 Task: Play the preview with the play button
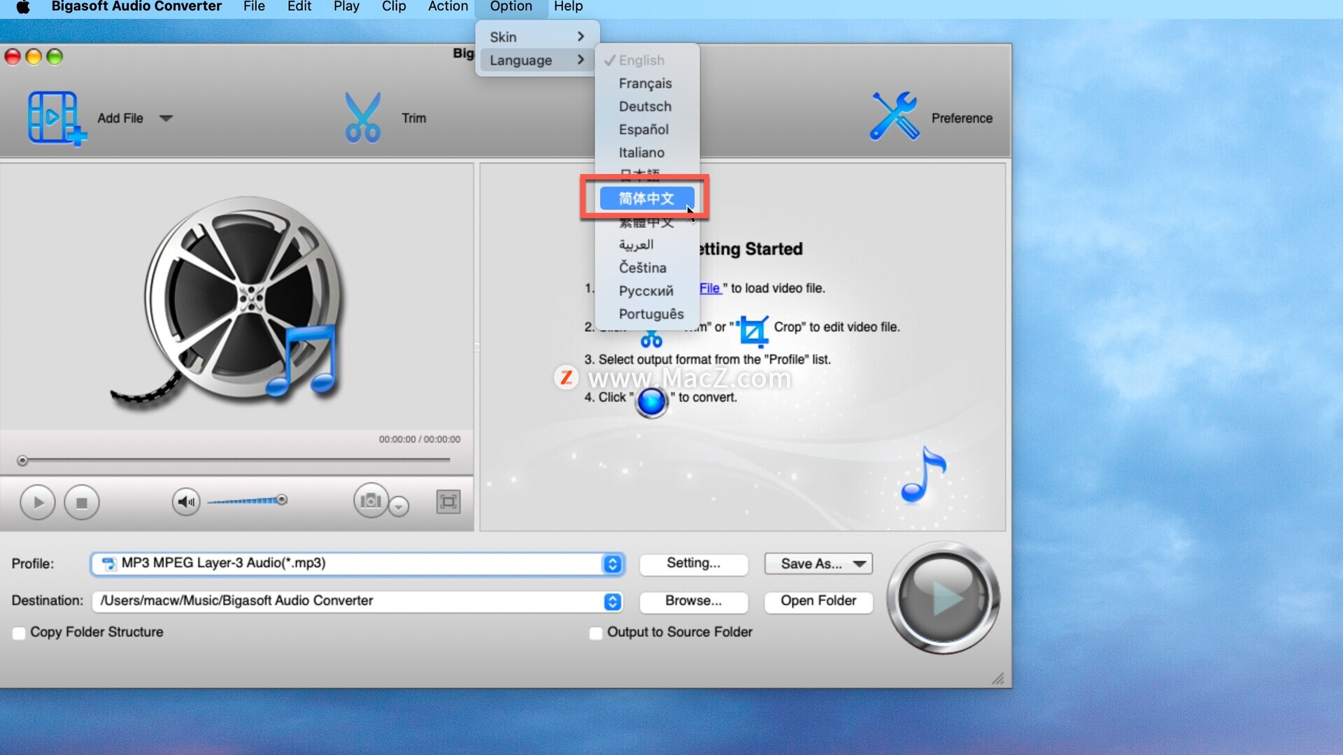tap(38, 503)
